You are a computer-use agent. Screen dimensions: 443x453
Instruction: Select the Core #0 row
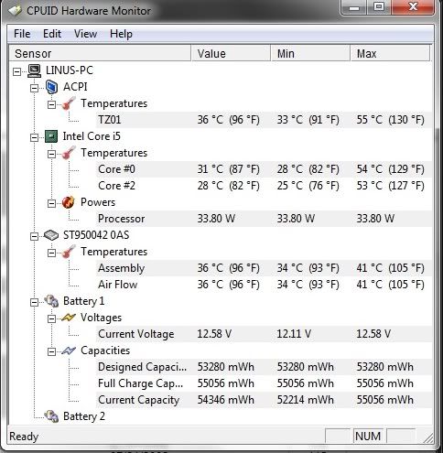264,169
